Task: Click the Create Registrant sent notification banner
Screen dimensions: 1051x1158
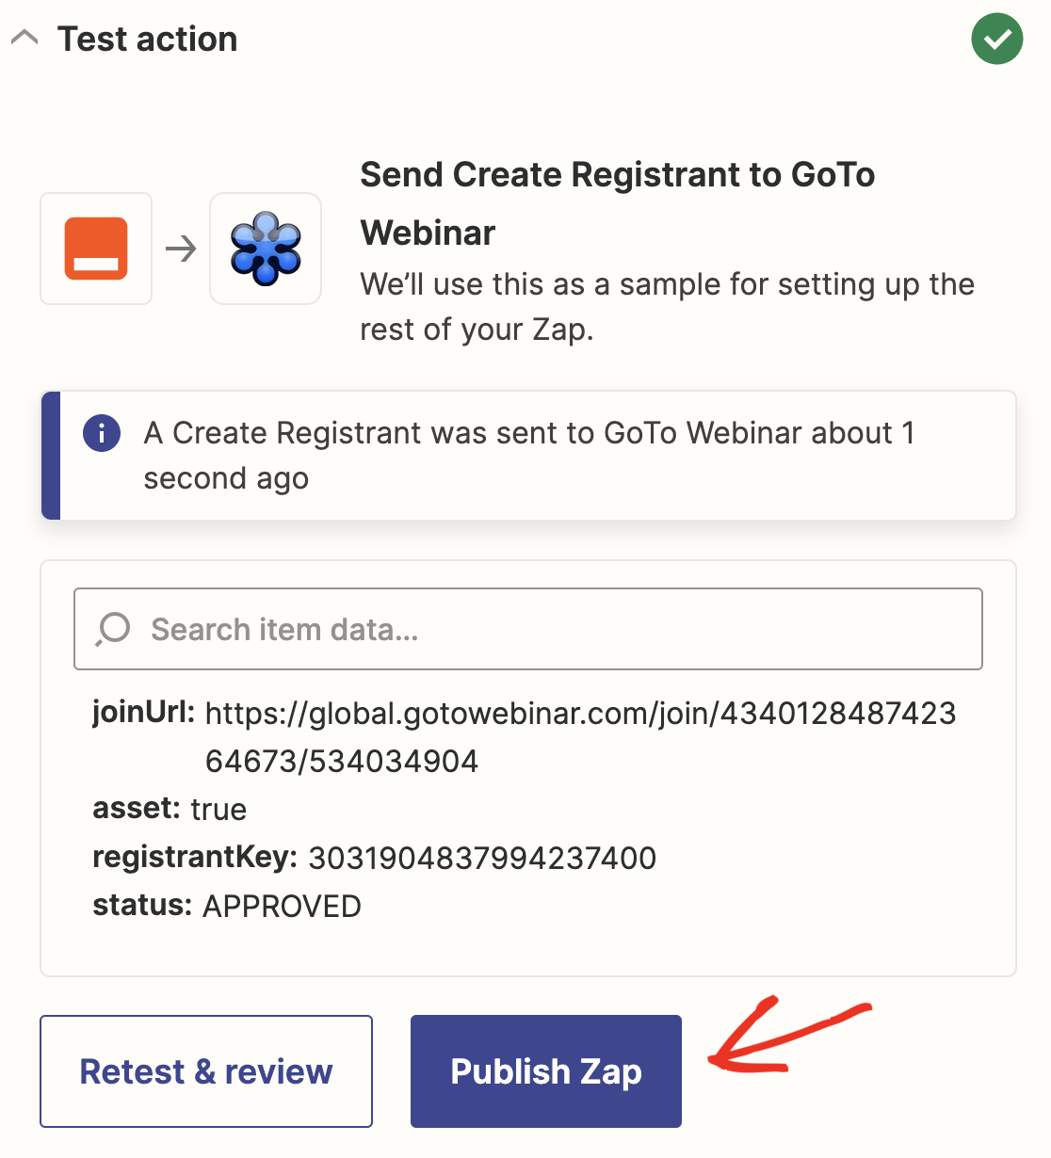Action: (x=528, y=456)
